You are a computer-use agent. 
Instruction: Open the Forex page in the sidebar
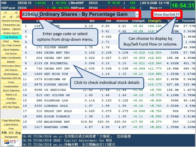pyautogui.click(x=11, y=82)
